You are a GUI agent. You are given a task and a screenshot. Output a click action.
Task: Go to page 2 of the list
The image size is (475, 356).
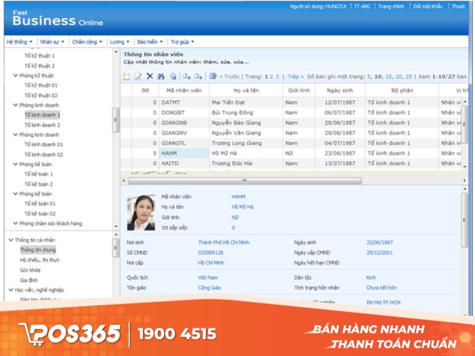coord(271,77)
